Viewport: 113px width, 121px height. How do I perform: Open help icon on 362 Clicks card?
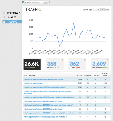(85, 60)
